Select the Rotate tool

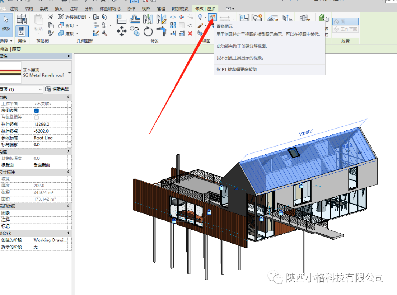pyautogui.click(x=148, y=32)
